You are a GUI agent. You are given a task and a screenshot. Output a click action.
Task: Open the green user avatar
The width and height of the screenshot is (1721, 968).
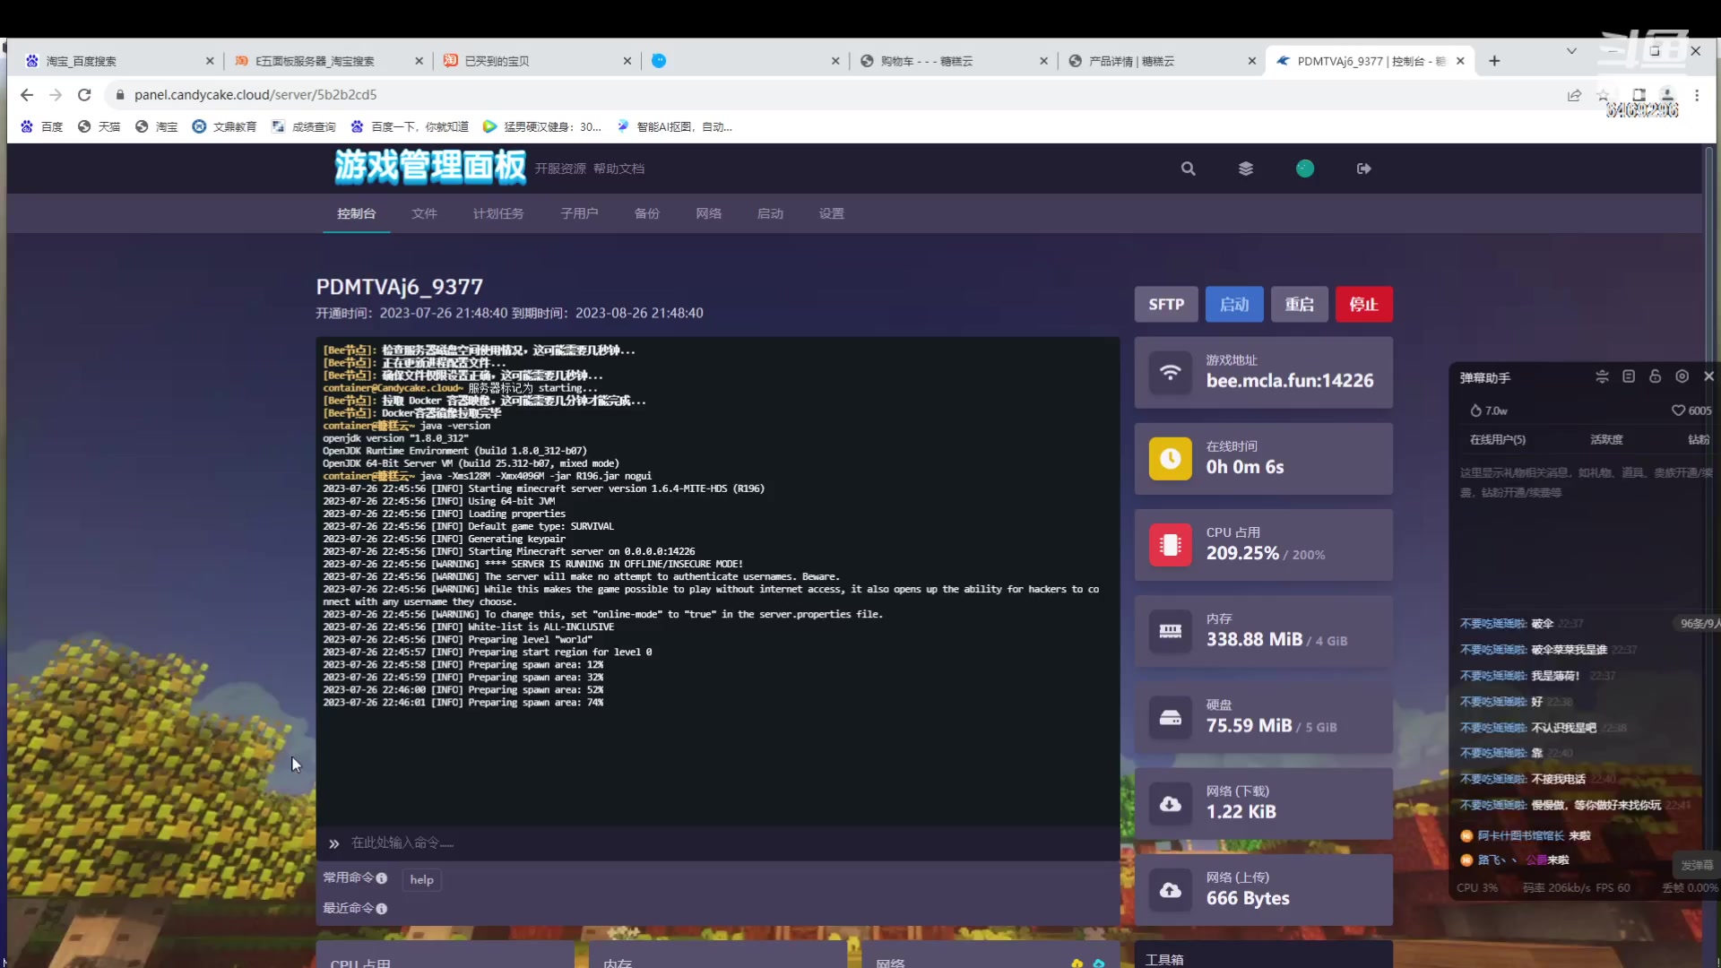click(1305, 169)
